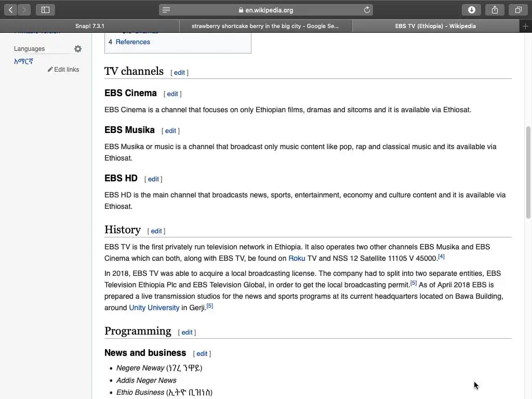The image size is (532, 399).
Task: Open Reader view icon in address bar
Action: [166, 10]
